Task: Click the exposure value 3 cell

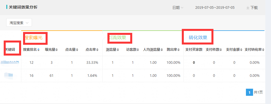Action: pyautogui.click(x=52, y=63)
